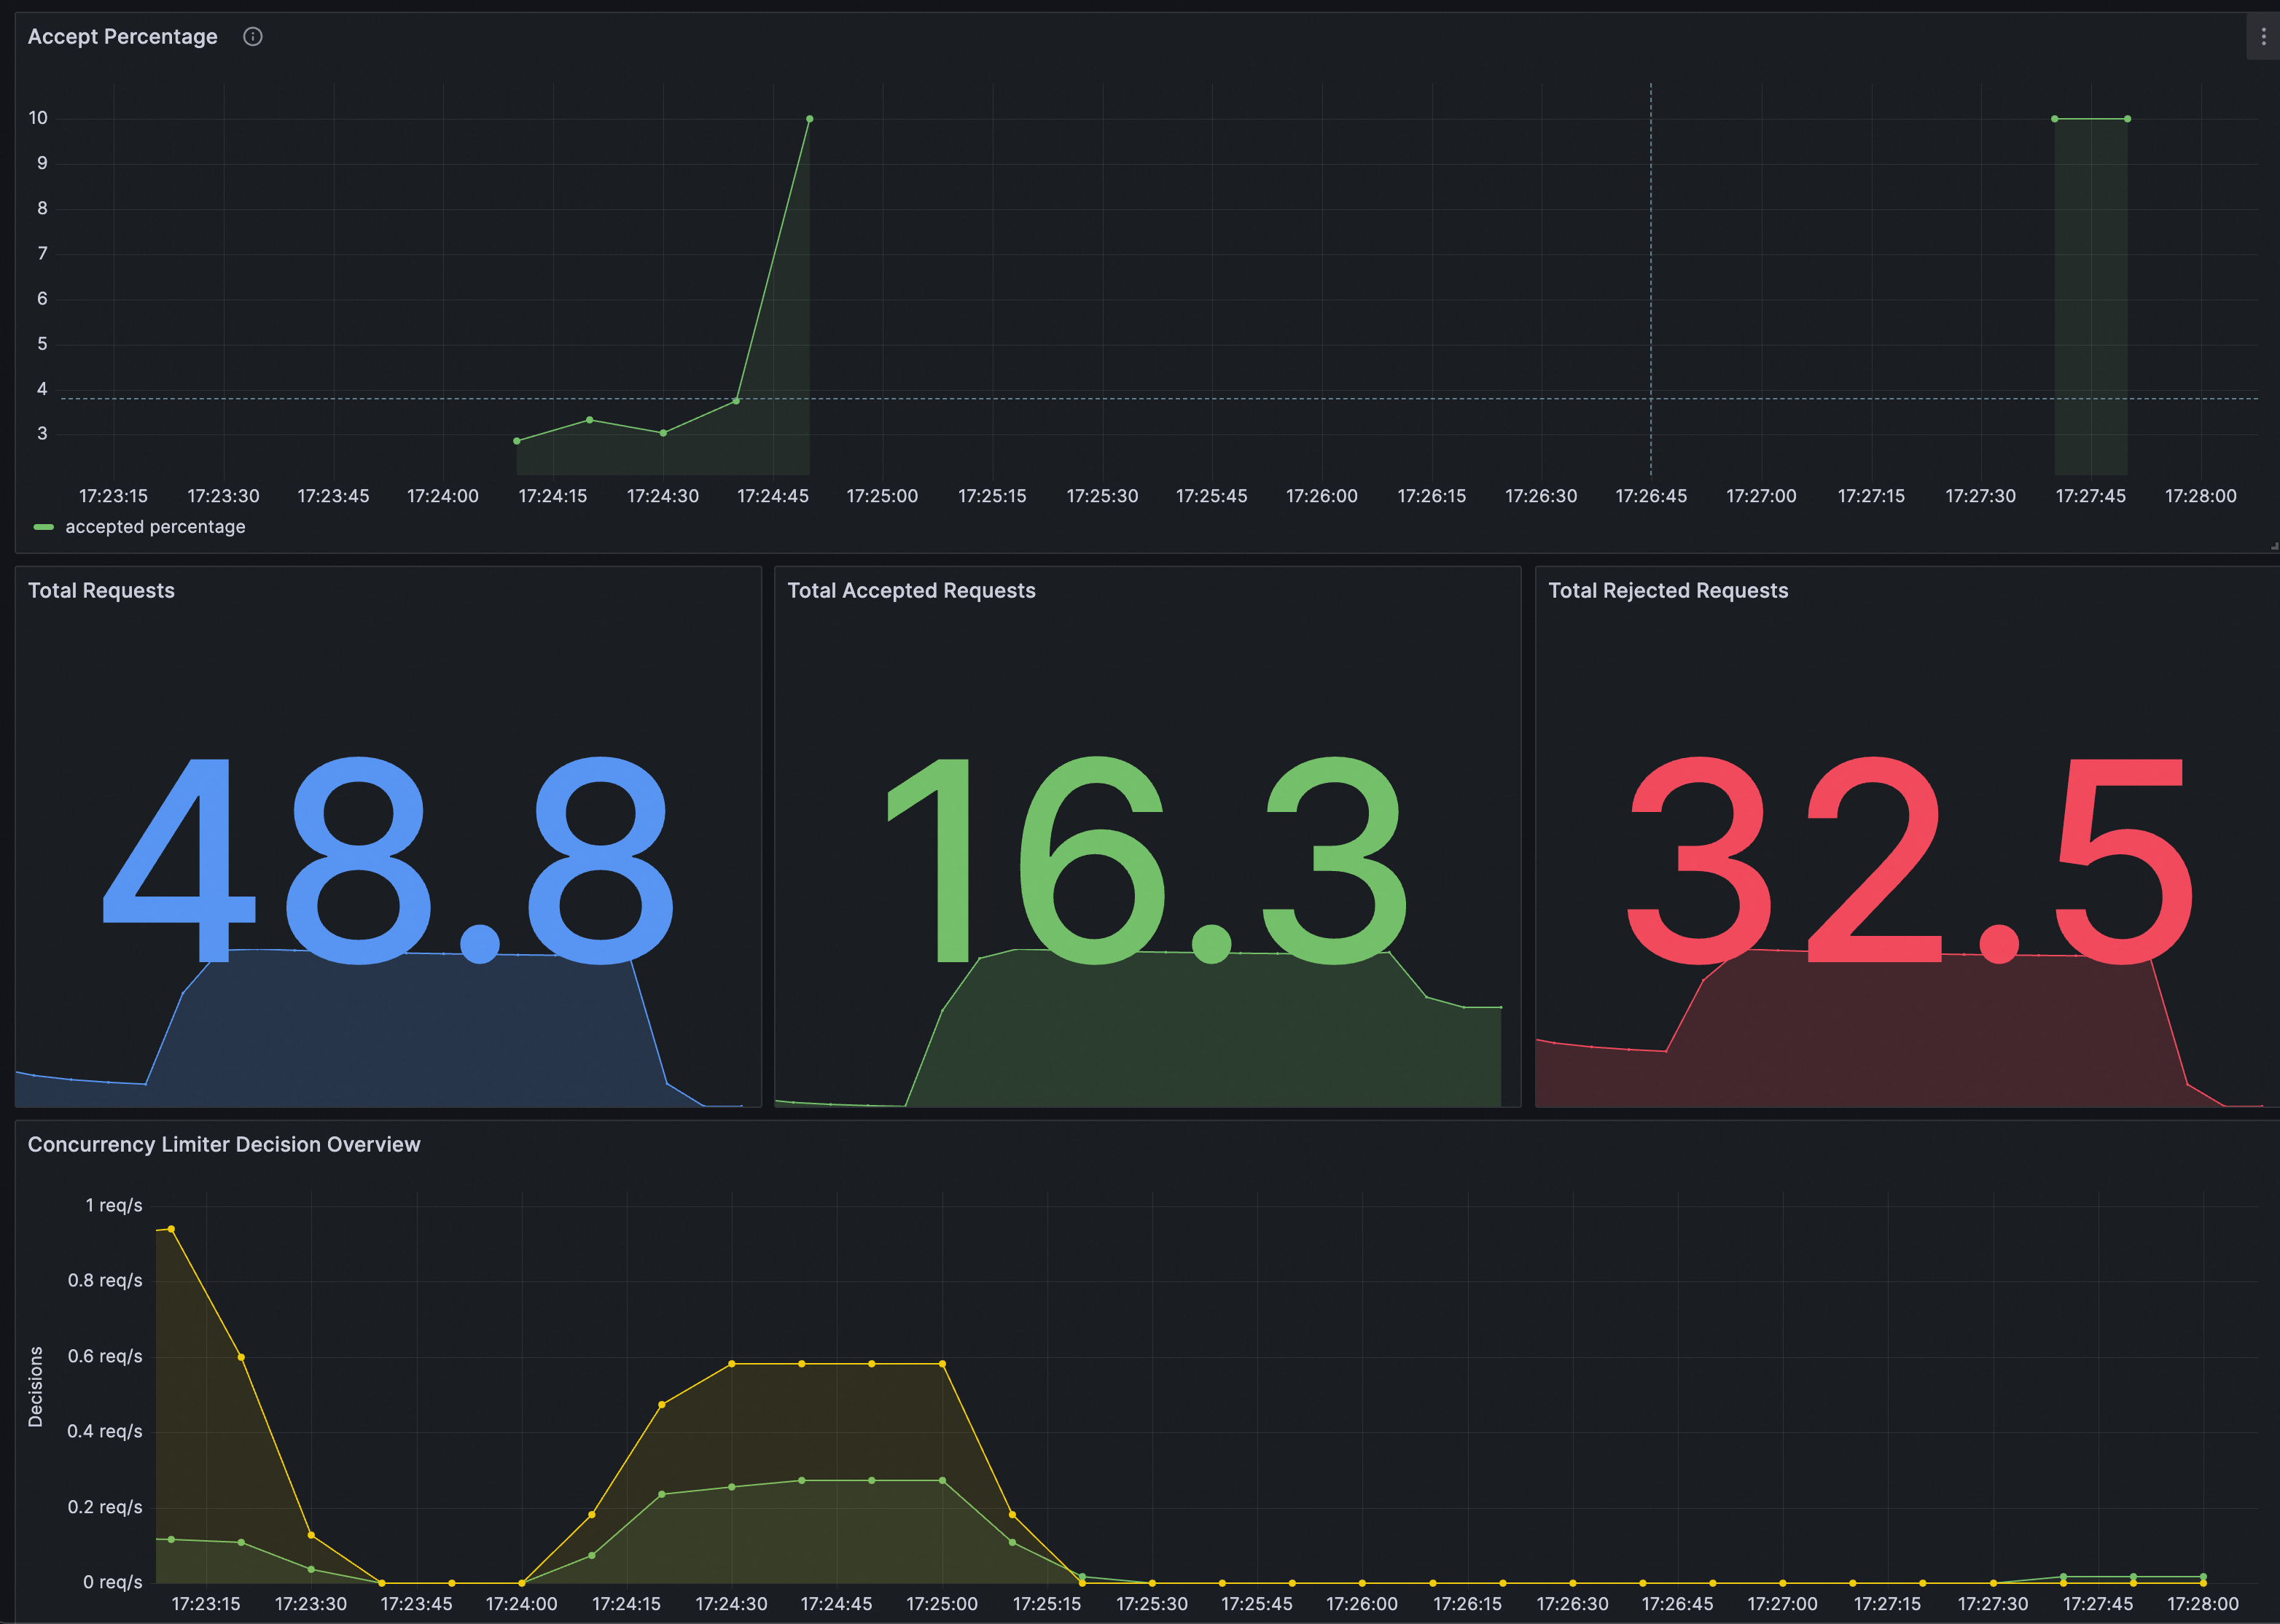Click the green legend color swatch
2280x1624 pixels.
click(44, 527)
